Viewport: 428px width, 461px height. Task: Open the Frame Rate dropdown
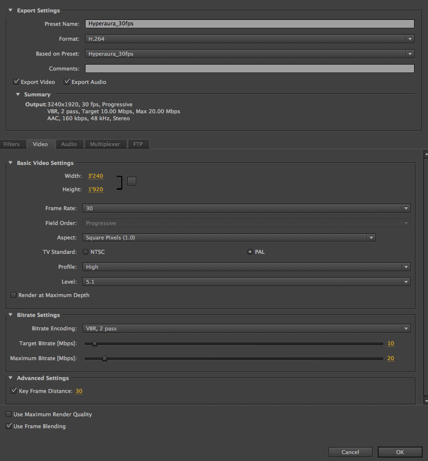coord(247,209)
